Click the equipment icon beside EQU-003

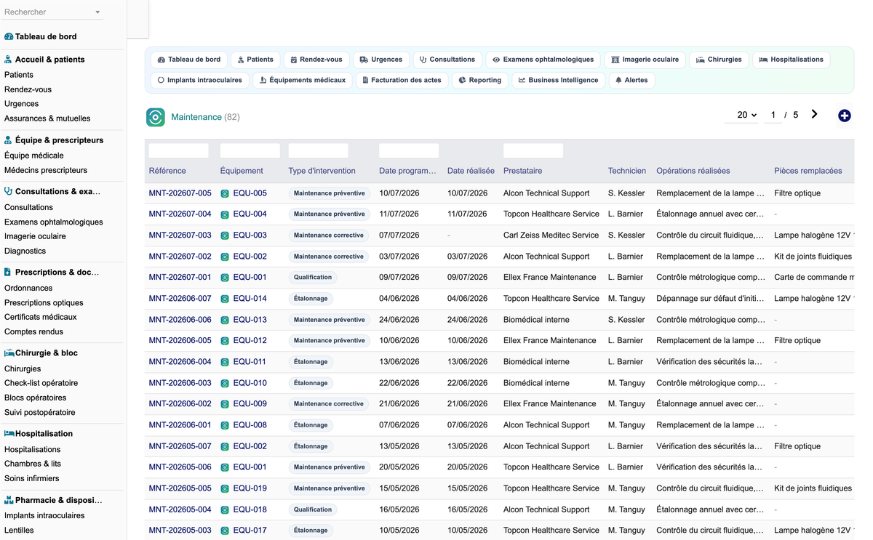pyautogui.click(x=225, y=235)
